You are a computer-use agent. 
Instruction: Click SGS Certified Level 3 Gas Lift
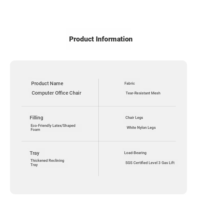point(150,163)
